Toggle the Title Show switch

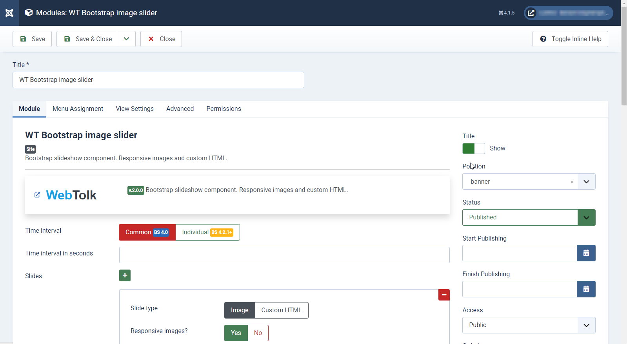[474, 148]
